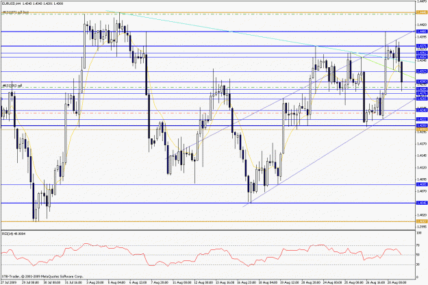Click the 6 Aug 12:00 time label
Screen dimensions: 428x285
click(138, 282)
